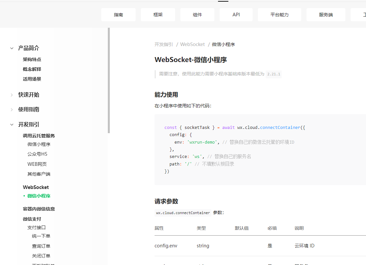Open the 平台能力 tab
366x265 pixels.
point(279,15)
